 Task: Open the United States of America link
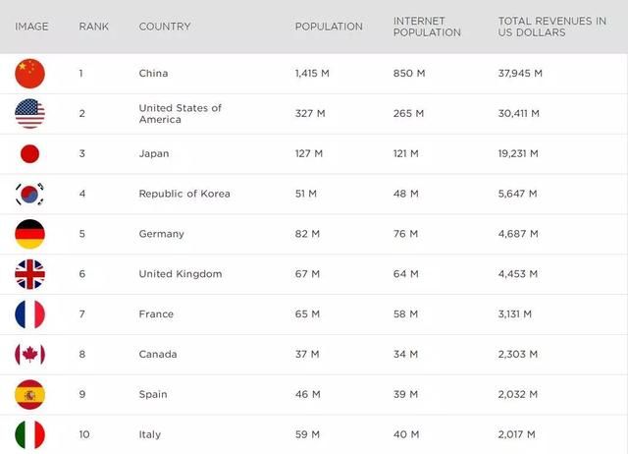[x=181, y=114]
